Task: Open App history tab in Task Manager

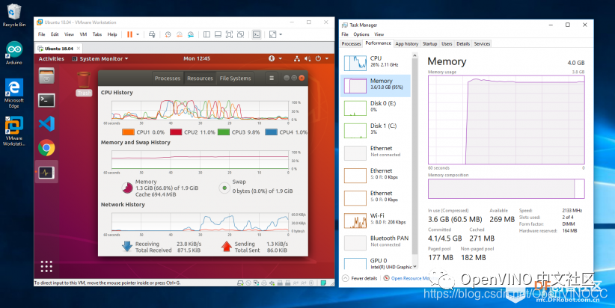Action: tap(407, 44)
